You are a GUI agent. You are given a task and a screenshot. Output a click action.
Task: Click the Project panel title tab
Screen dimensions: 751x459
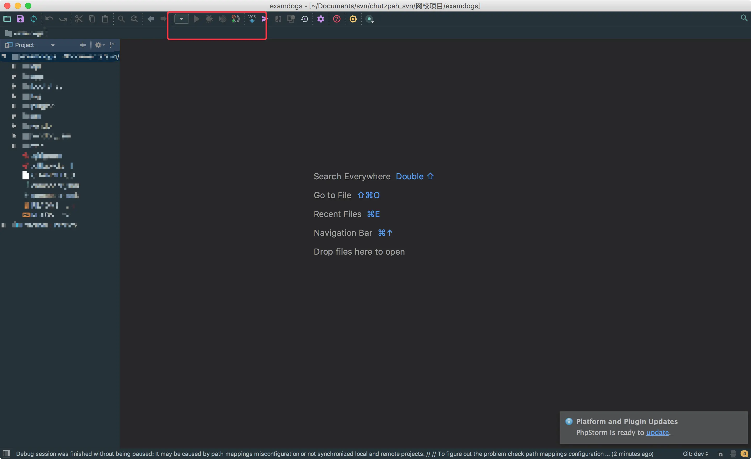coord(24,45)
